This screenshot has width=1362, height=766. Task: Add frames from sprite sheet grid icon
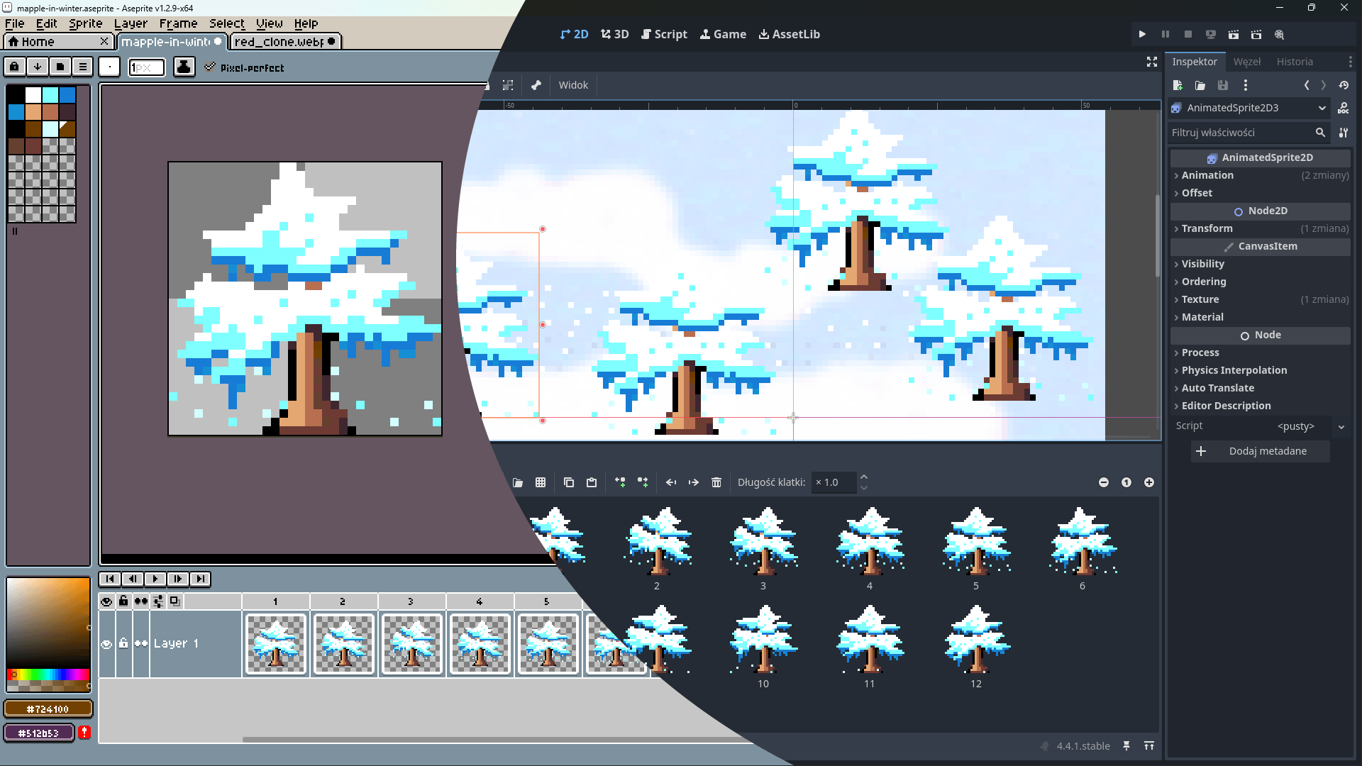point(541,482)
